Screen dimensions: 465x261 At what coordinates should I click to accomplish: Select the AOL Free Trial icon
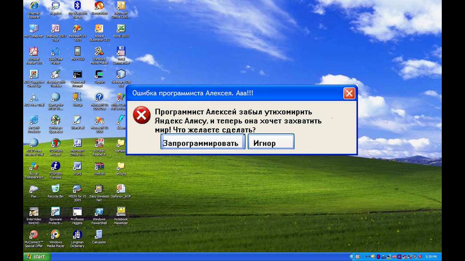pos(34,99)
